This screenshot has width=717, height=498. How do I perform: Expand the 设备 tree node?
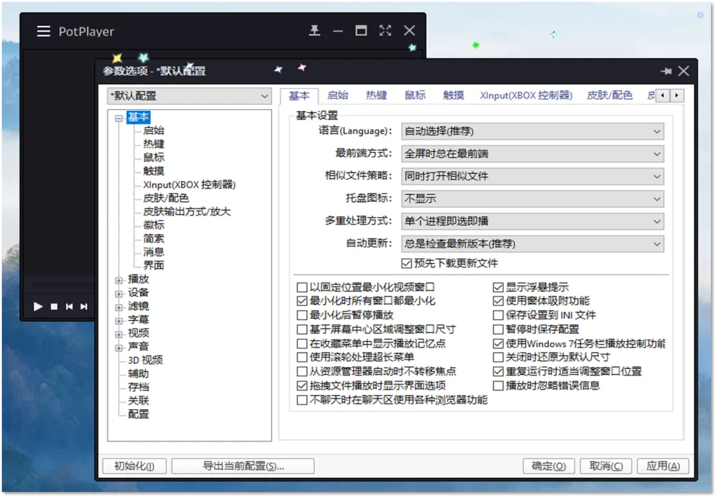tap(119, 293)
